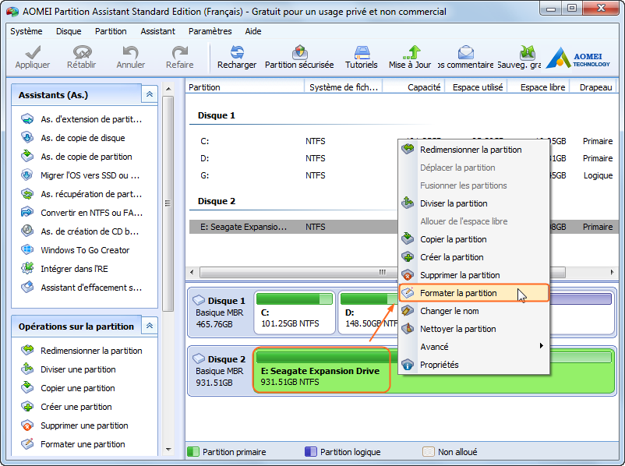Click the Disque 1 Basique MBR label
This screenshot has height=466, width=625.
(x=220, y=312)
